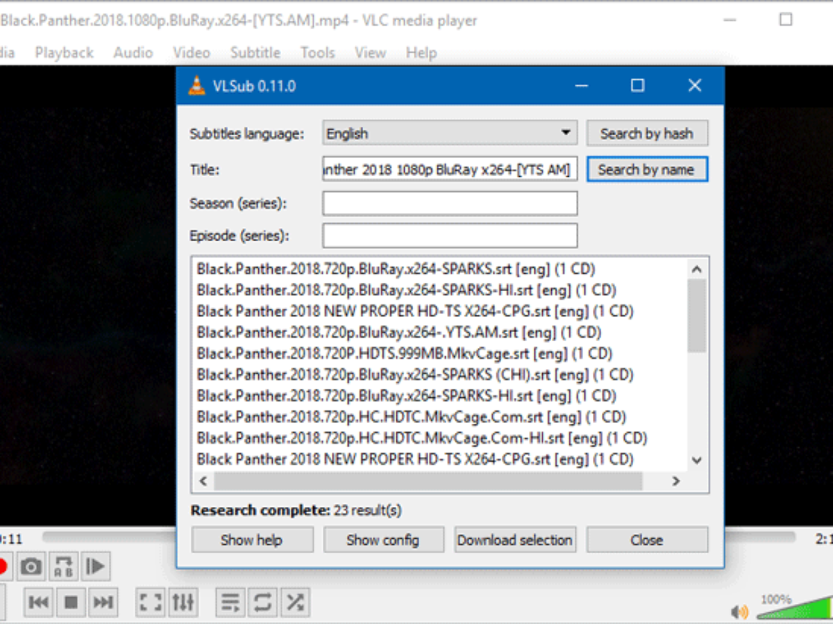This screenshot has width=833, height=624.
Task: Click Show config button
Action: [x=383, y=540]
